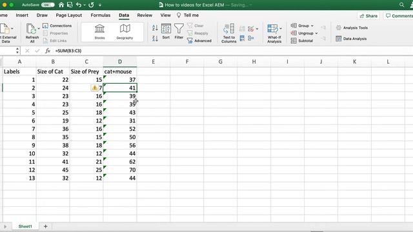
Task: Click the Consolidate icon
Action: coord(251,39)
